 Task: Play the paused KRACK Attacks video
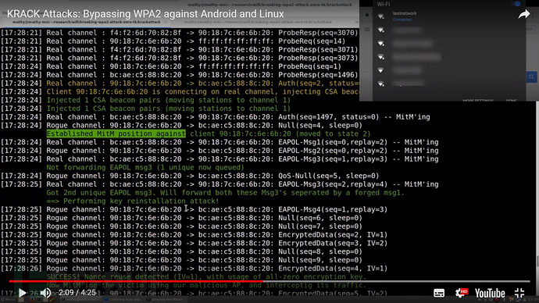pos(23,293)
